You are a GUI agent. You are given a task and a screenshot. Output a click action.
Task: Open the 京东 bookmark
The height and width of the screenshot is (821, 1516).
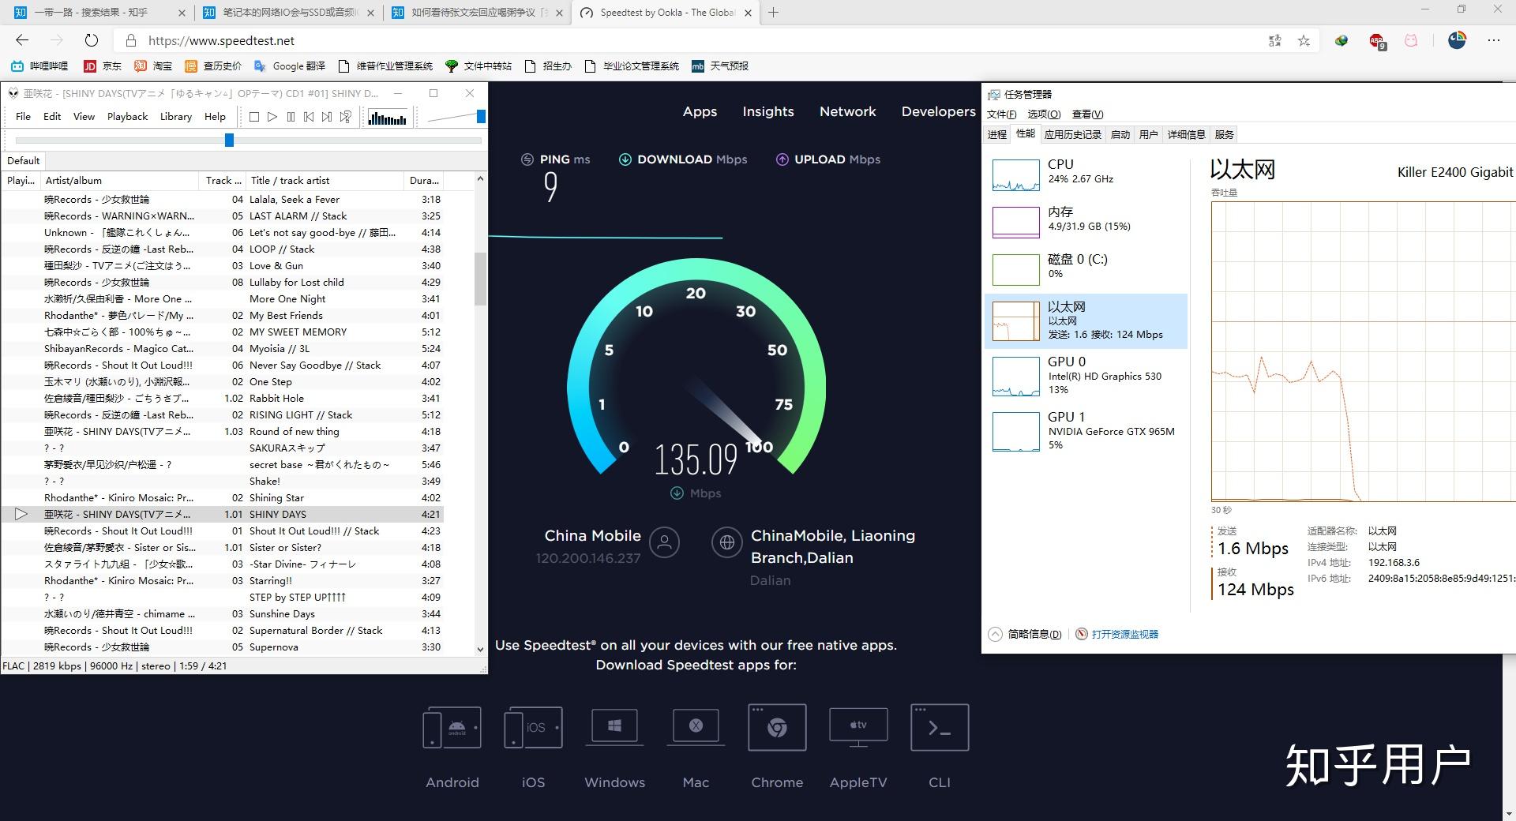coord(103,66)
